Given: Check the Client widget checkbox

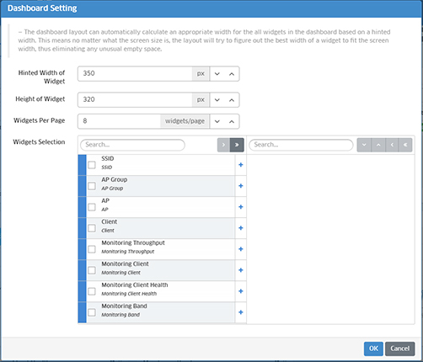Looking at the screenshot, I should coord(92,228).
